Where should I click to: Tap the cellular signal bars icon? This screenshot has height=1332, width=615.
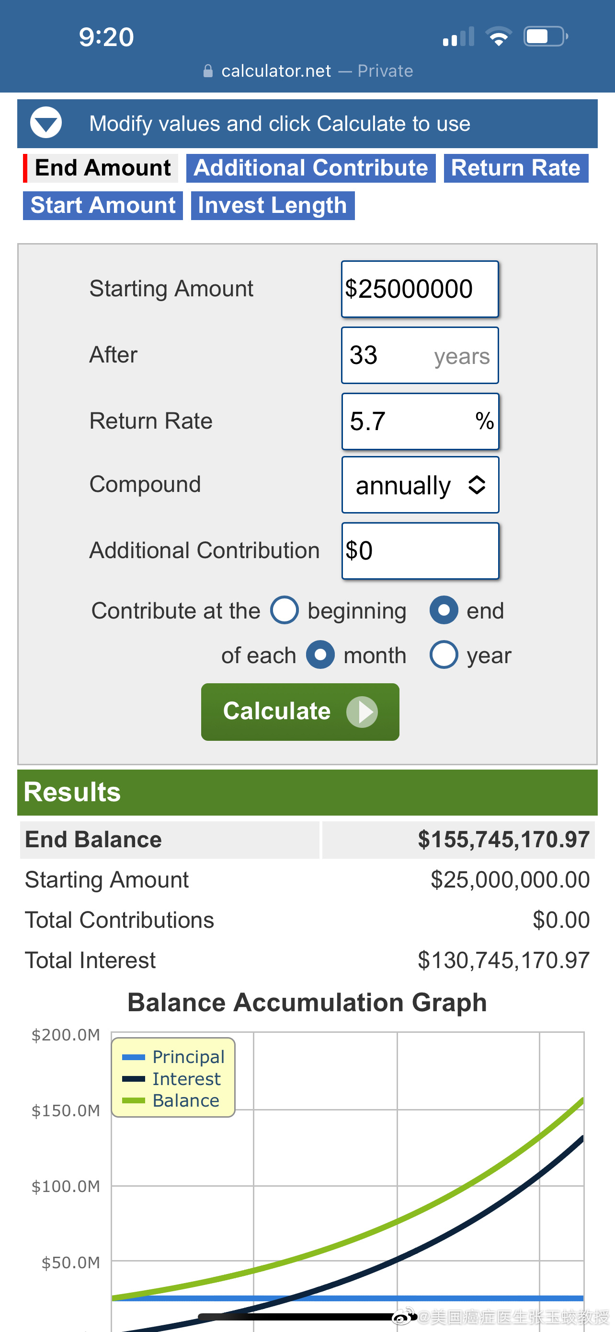pos(458,37)
